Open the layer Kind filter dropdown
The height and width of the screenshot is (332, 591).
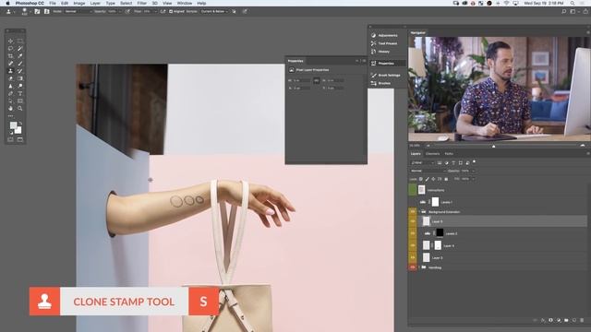pos(422,162)
